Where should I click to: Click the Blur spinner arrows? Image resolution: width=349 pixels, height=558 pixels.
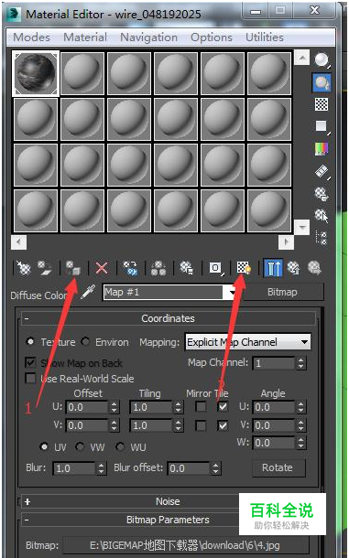coord(102,468)
